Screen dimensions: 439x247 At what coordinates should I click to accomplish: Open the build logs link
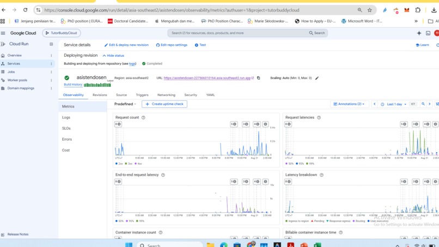coord(132,64)
